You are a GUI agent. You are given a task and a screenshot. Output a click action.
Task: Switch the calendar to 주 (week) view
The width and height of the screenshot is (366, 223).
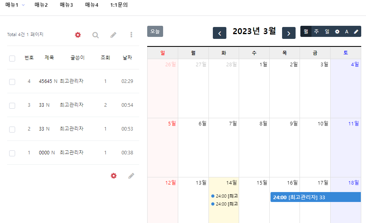[316, 32]
